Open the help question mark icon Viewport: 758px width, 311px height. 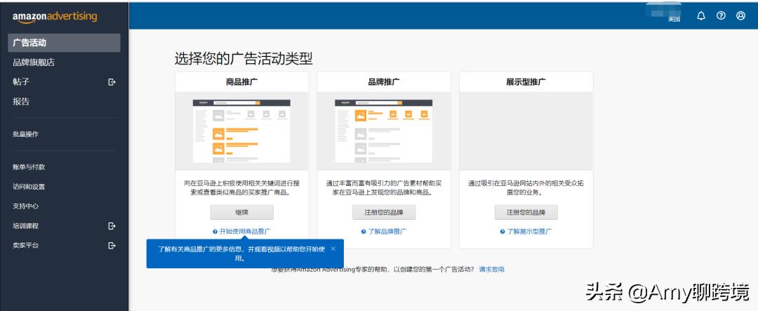click(721, 16)
